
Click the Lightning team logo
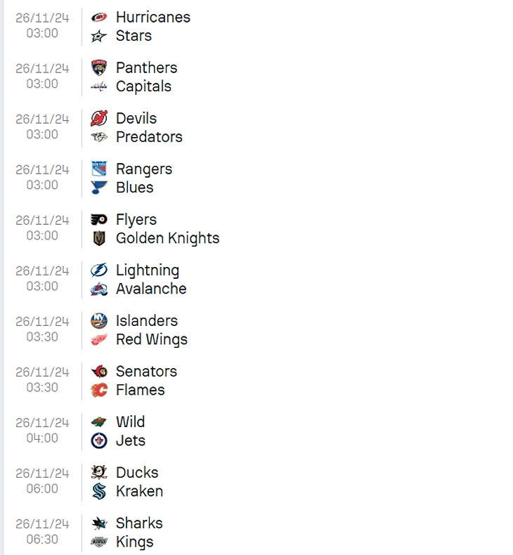[99, 270]
